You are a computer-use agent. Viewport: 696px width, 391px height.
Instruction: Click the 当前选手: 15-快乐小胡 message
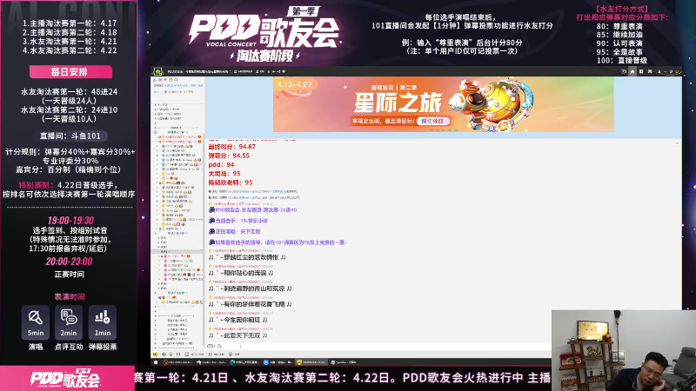click(242, 221)
